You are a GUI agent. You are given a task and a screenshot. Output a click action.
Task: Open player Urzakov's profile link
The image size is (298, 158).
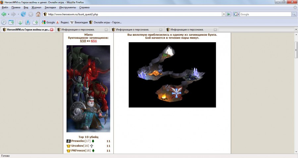pyautogui.click(x=78, y=146)
